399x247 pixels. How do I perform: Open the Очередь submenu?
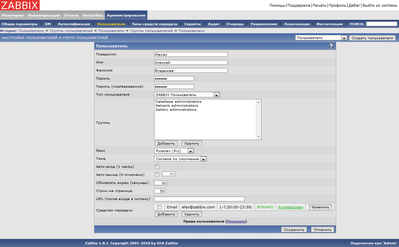pos(235,24)
